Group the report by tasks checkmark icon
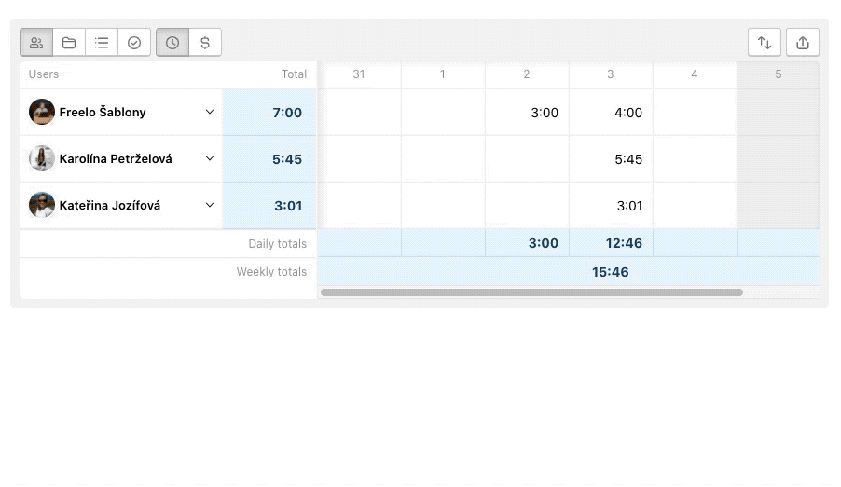Screen dimensions: 841x487 (x=134, y=42)
